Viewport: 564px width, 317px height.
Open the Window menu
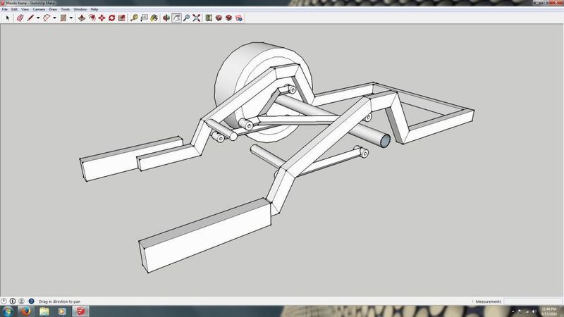[80, 9]
